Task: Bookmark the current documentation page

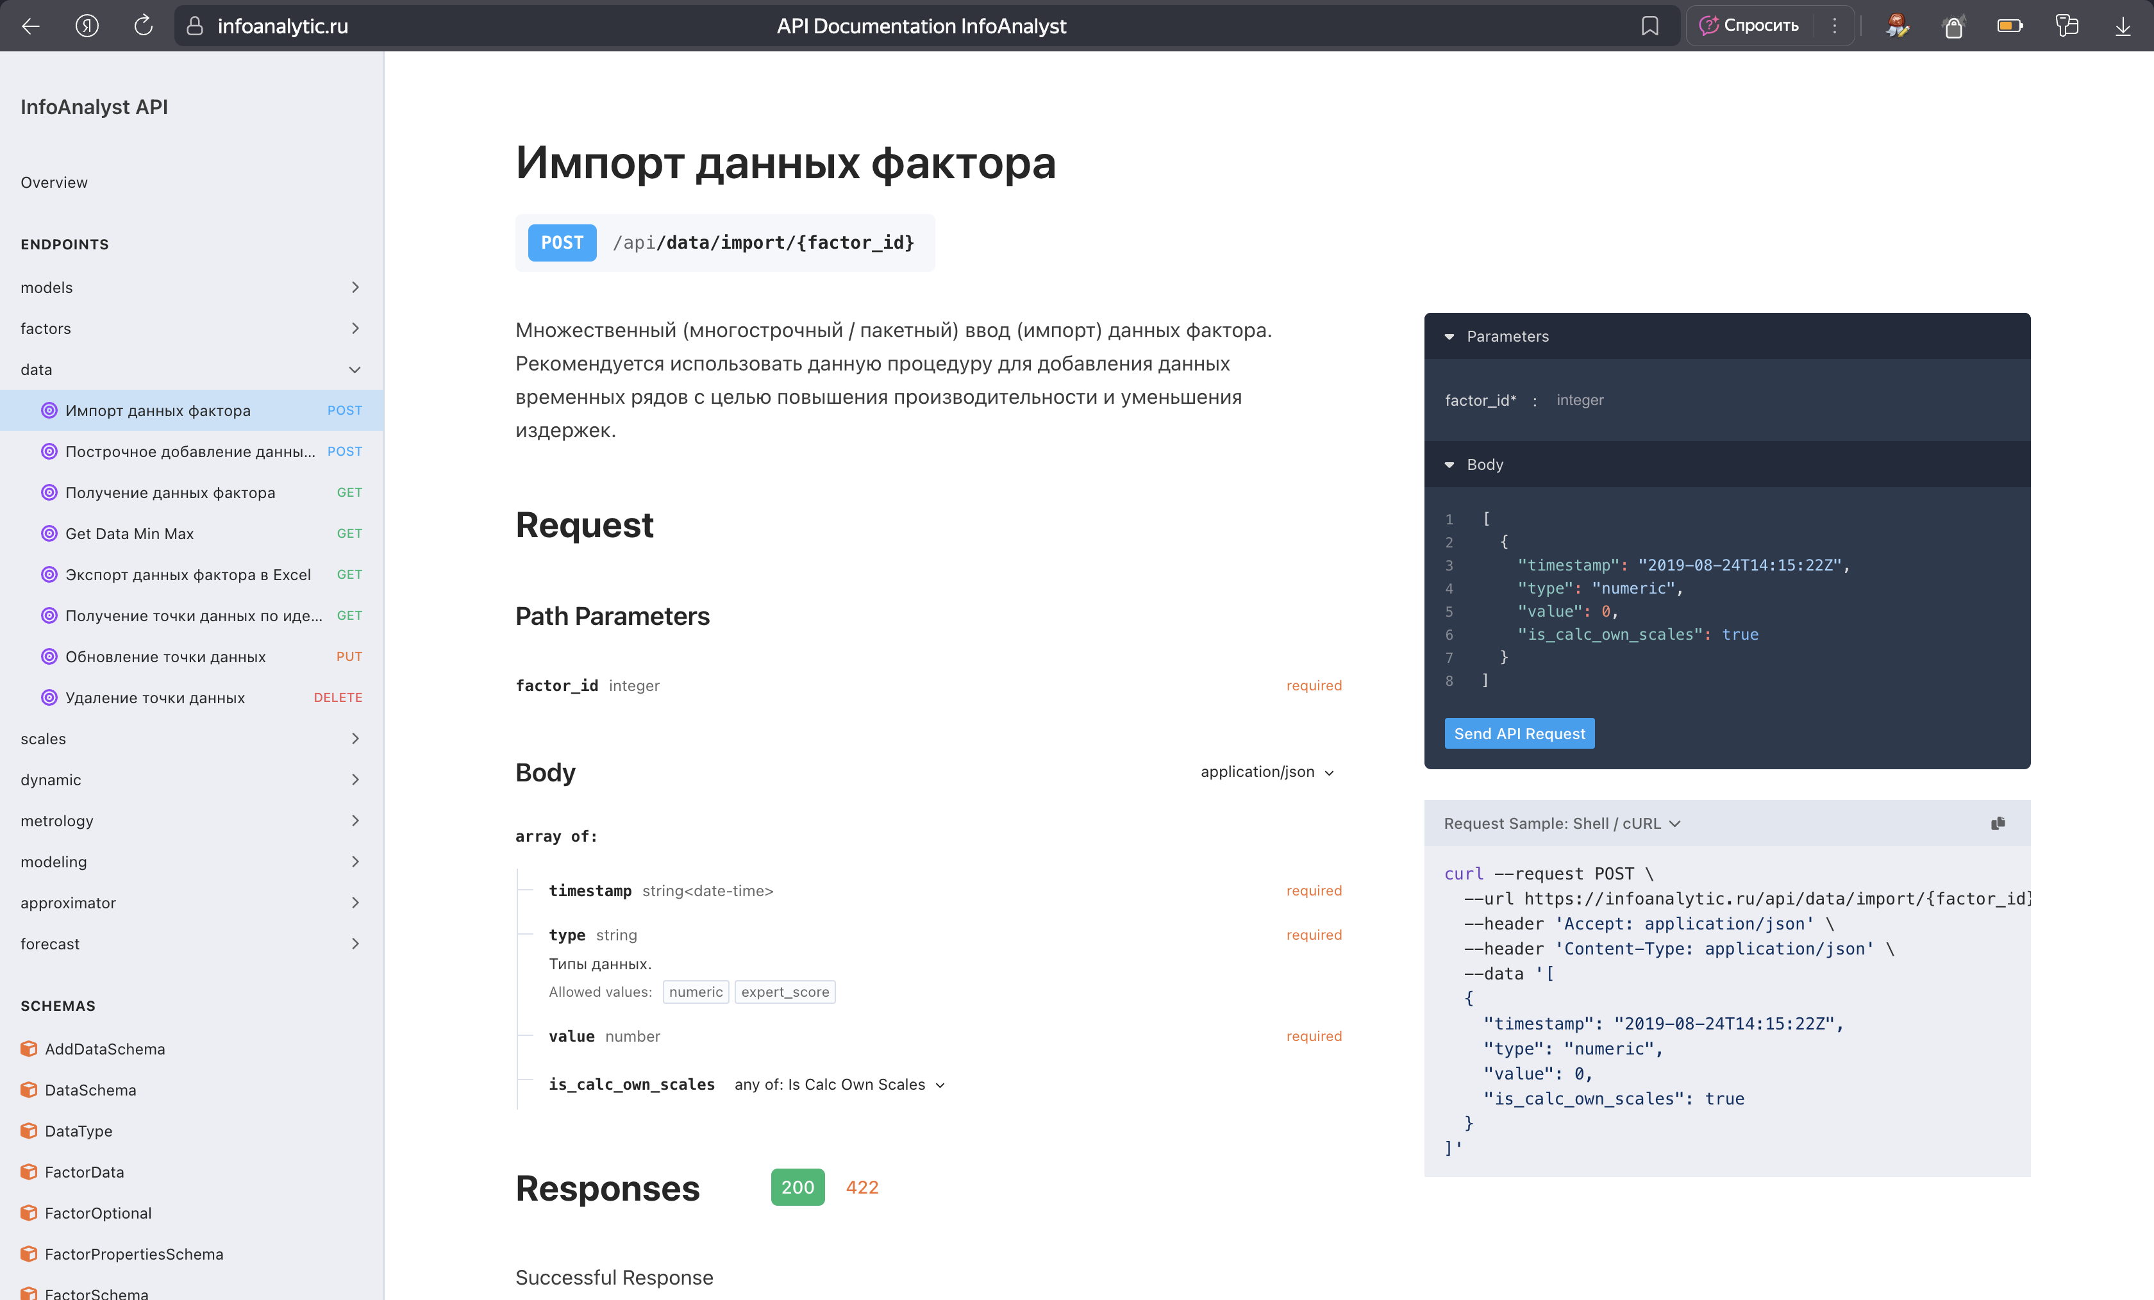Action: [1649, 26]
